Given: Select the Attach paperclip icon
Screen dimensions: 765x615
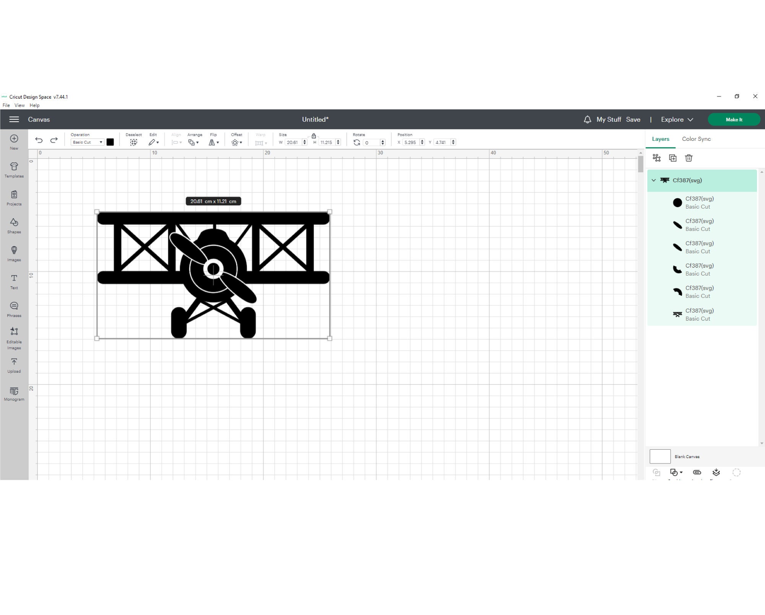Looking at the screenshot, I should click(697, 472).
